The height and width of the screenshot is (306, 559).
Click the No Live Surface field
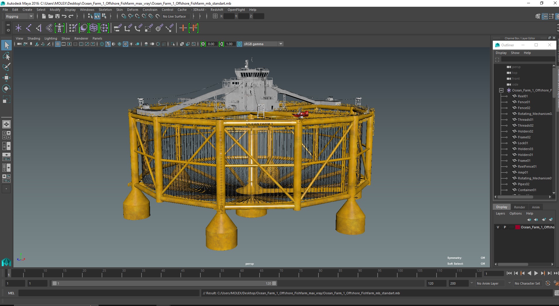tap(175, 16)
